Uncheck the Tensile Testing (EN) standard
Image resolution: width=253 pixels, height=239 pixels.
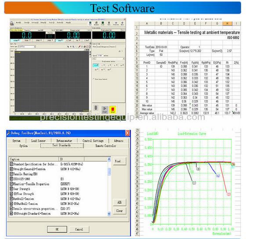point(11,174)
